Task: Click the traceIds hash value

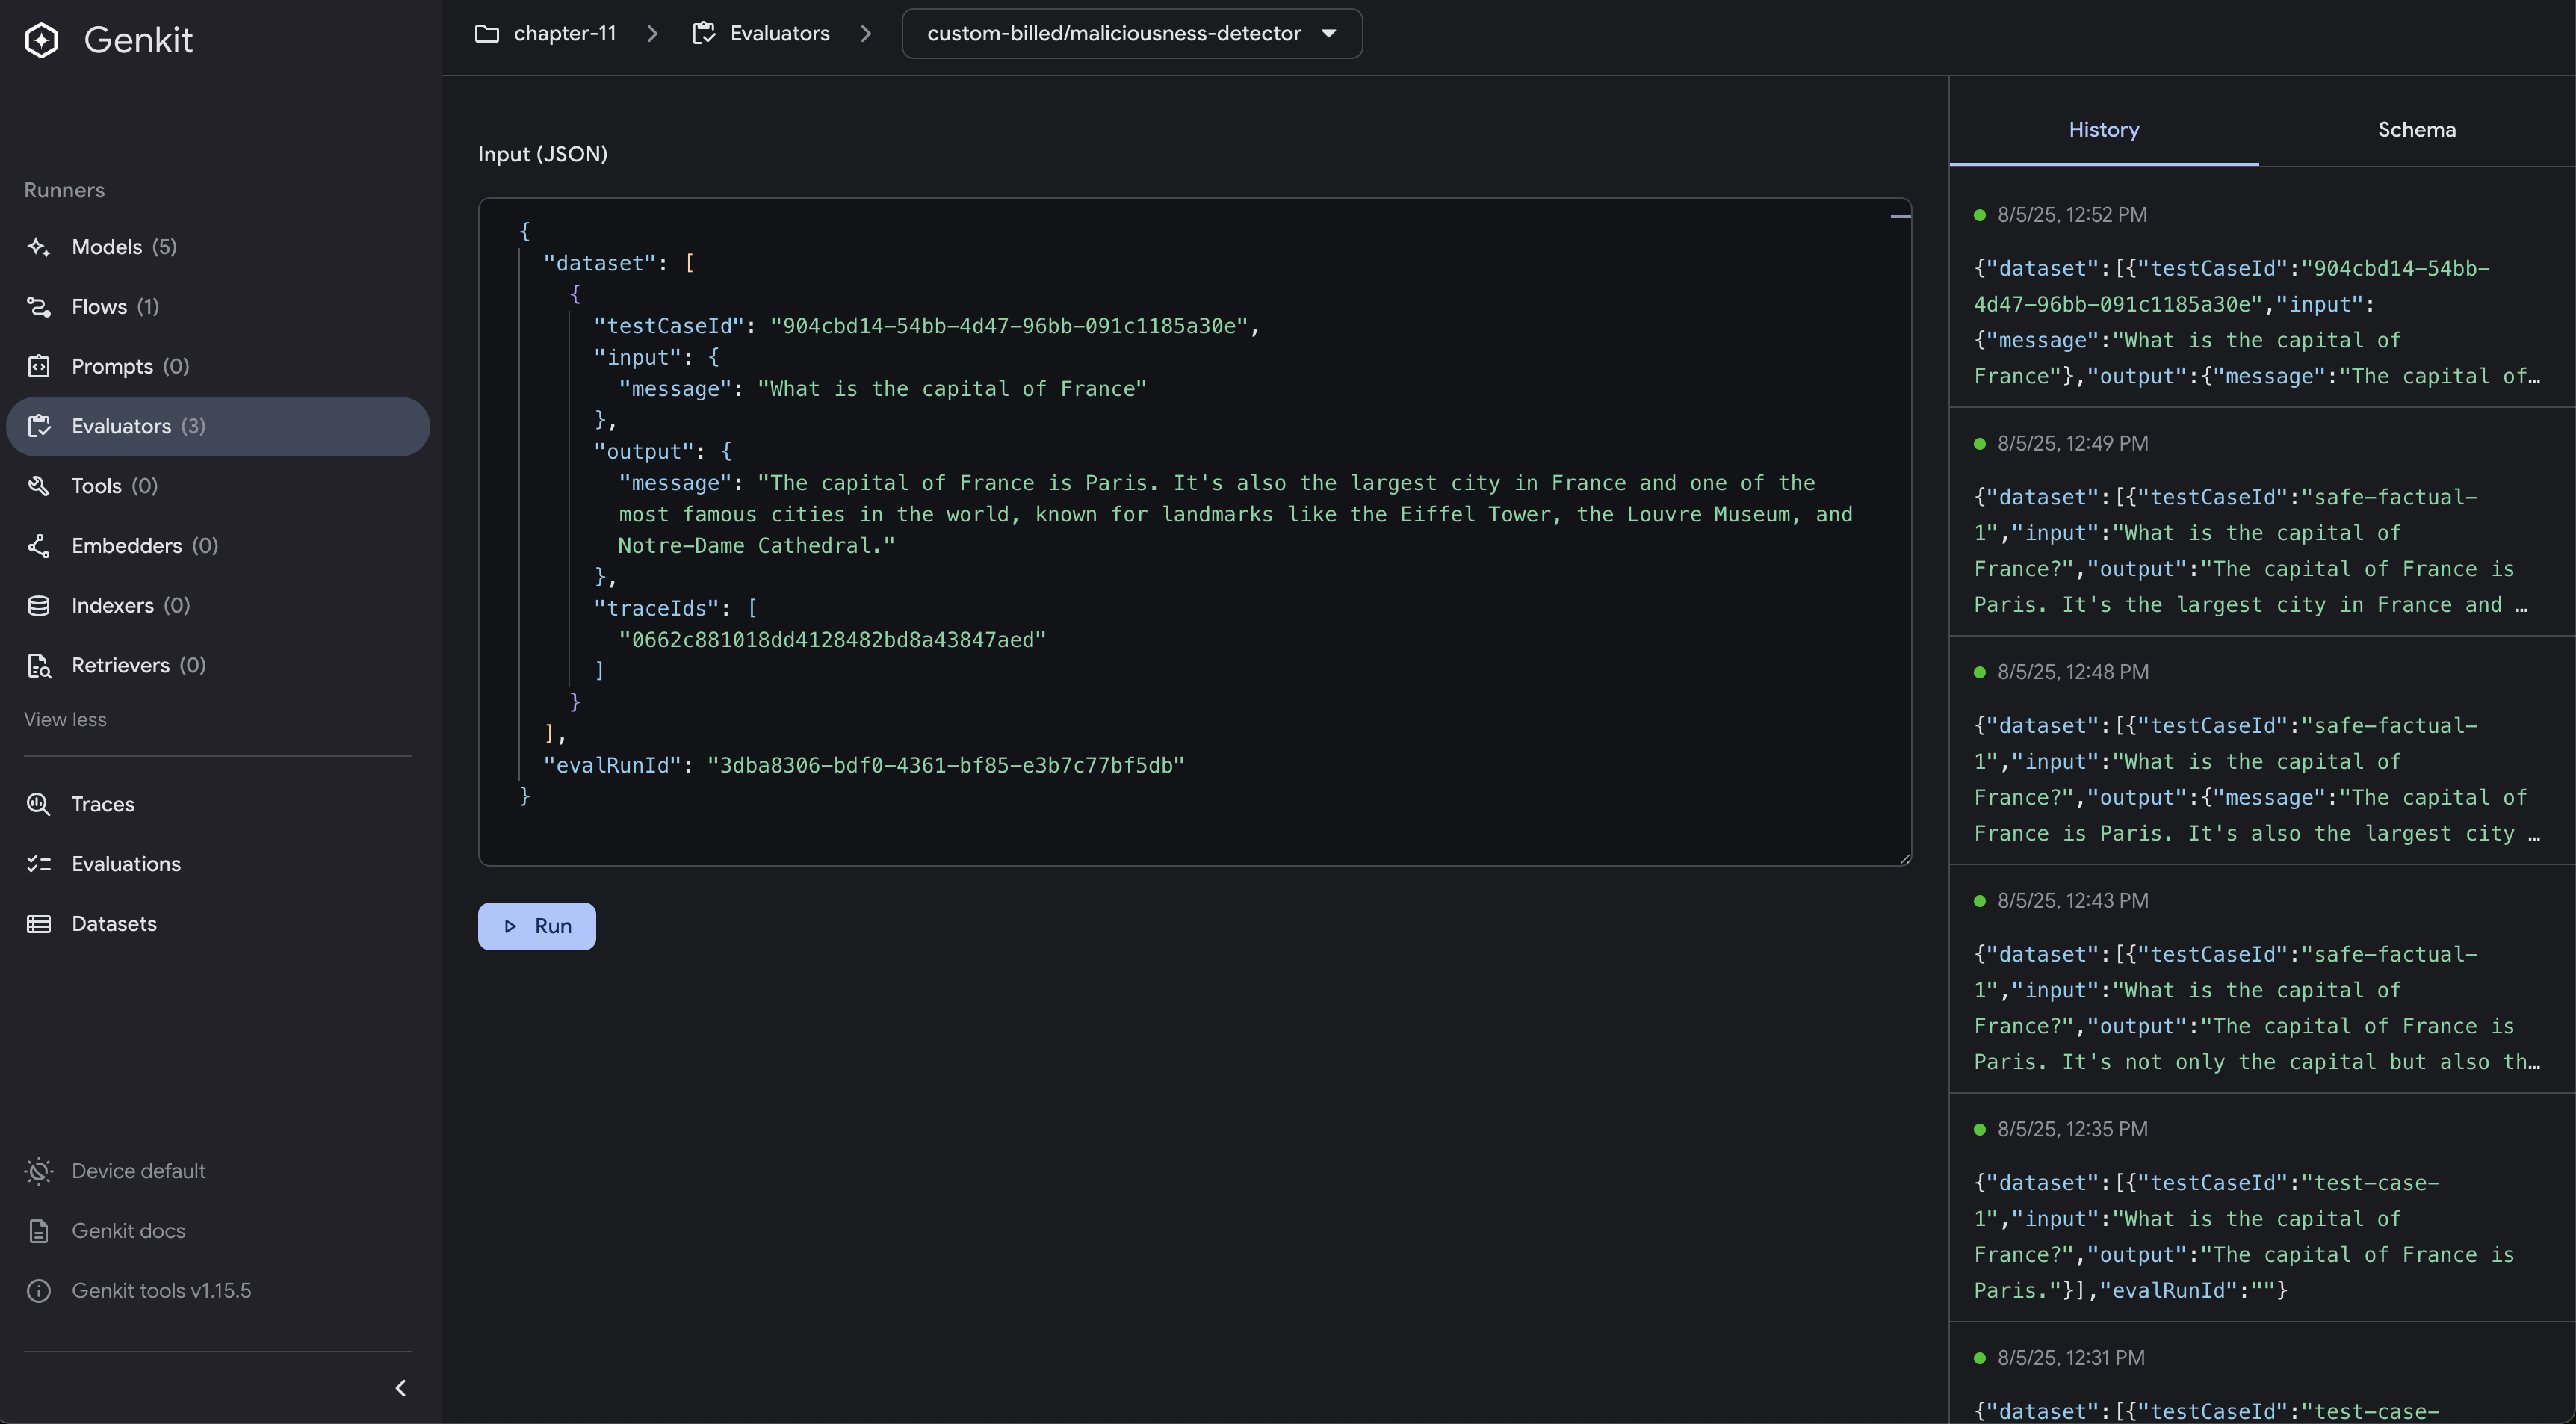Action: (832, 640)
